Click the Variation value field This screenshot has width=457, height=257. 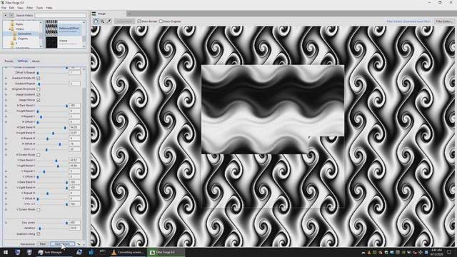(x=74, y=228)
